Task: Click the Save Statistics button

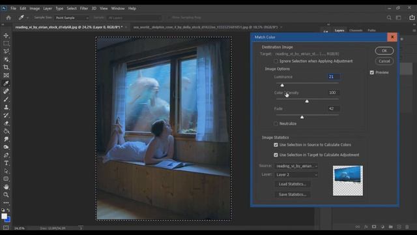Action: pos(293,195)
